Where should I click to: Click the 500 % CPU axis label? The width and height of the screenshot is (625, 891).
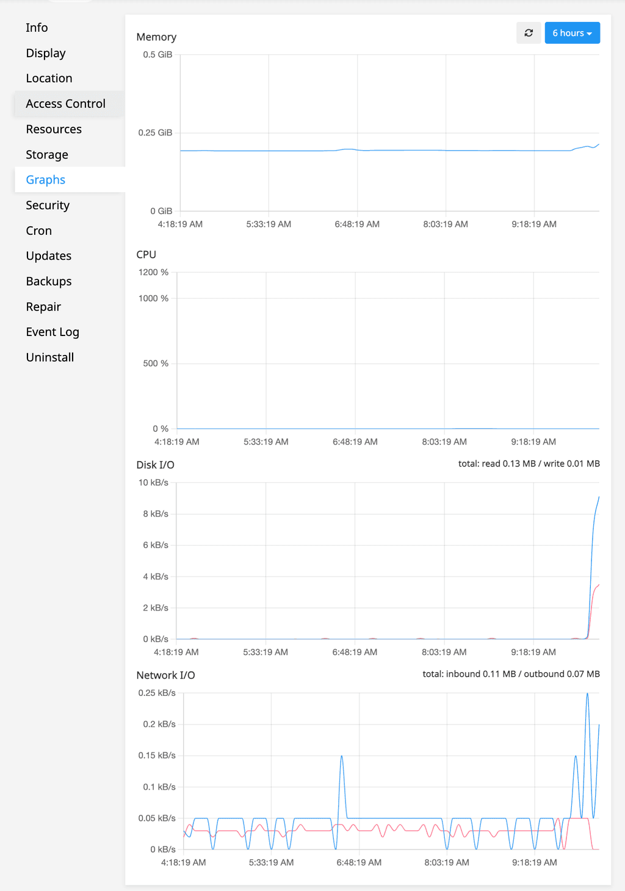pos(156,363)
